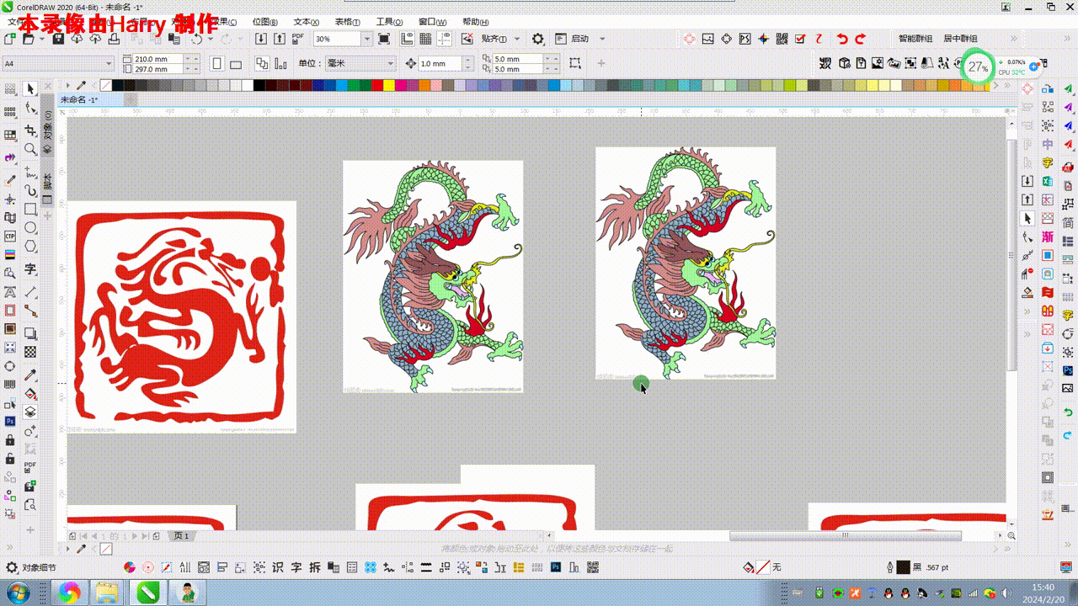Click the QR code plugin icon
The height and width of the screenshot is (606, 1078).
click(782, 39)
